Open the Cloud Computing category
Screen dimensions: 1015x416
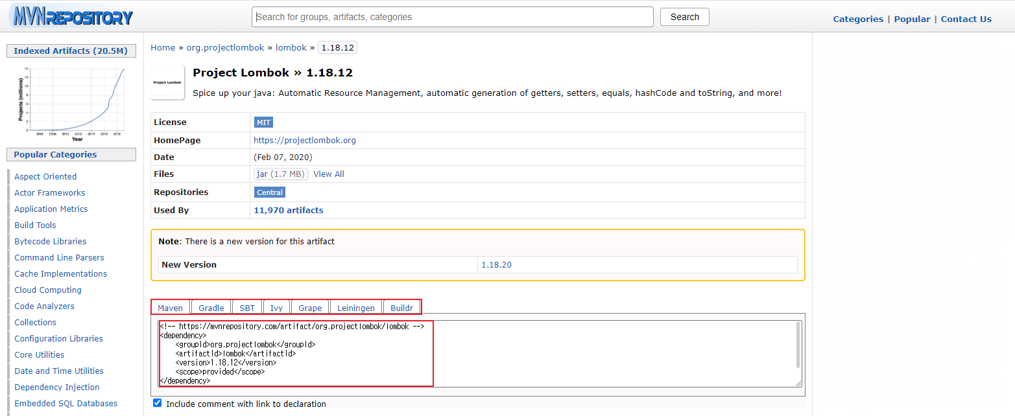tap(48, 290)
